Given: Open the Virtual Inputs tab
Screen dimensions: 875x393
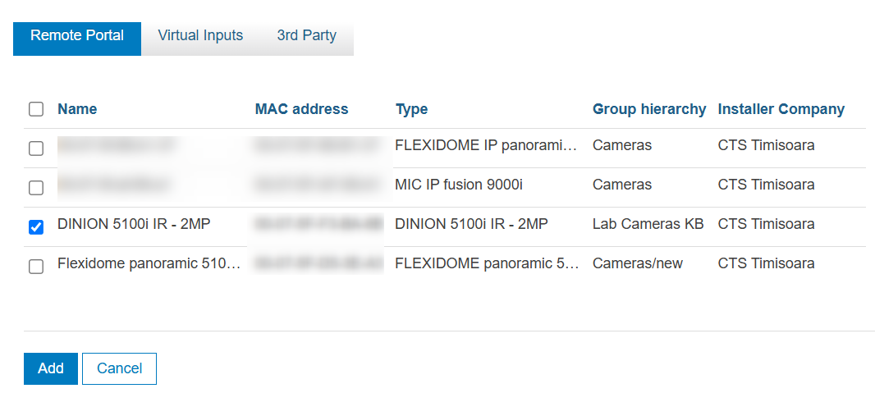Looking at the screenshot, I should pos(200,36).
